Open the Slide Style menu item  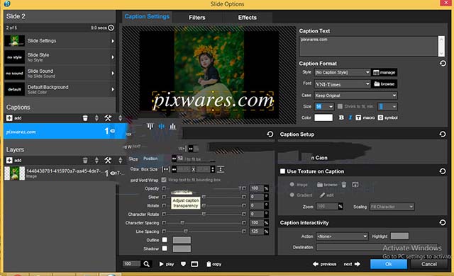[x=60, y=57]
